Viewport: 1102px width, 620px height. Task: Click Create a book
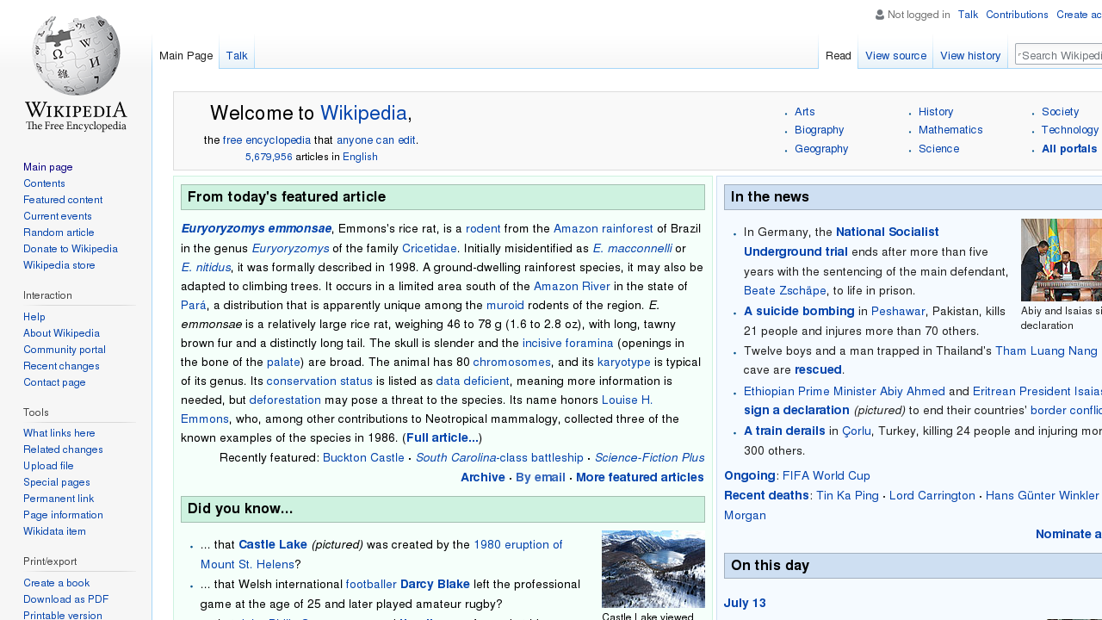[56, 583]
